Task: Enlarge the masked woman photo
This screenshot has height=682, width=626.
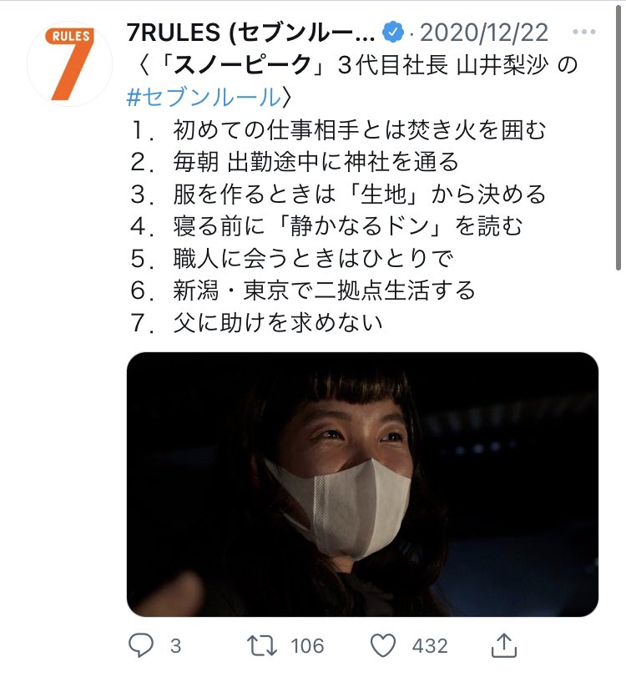Action: 362,484
